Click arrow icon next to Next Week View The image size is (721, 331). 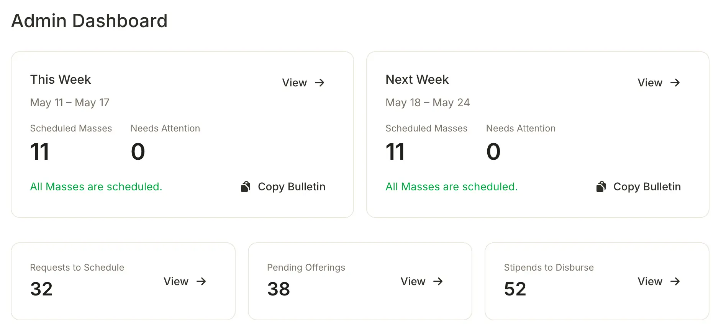click(675, 83)
